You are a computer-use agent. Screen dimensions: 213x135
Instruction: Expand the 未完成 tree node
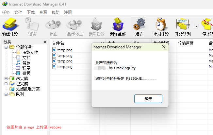click(x=6, y=78)
